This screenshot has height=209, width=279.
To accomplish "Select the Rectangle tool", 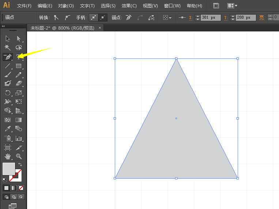I will 19,66.
